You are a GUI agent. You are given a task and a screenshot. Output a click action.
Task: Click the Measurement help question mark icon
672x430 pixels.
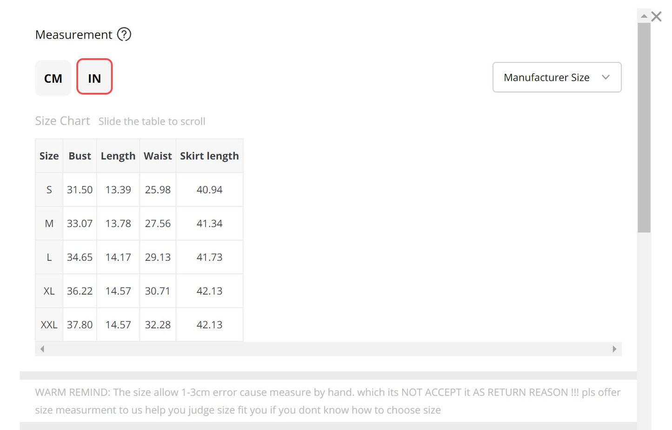click(124, 34)
